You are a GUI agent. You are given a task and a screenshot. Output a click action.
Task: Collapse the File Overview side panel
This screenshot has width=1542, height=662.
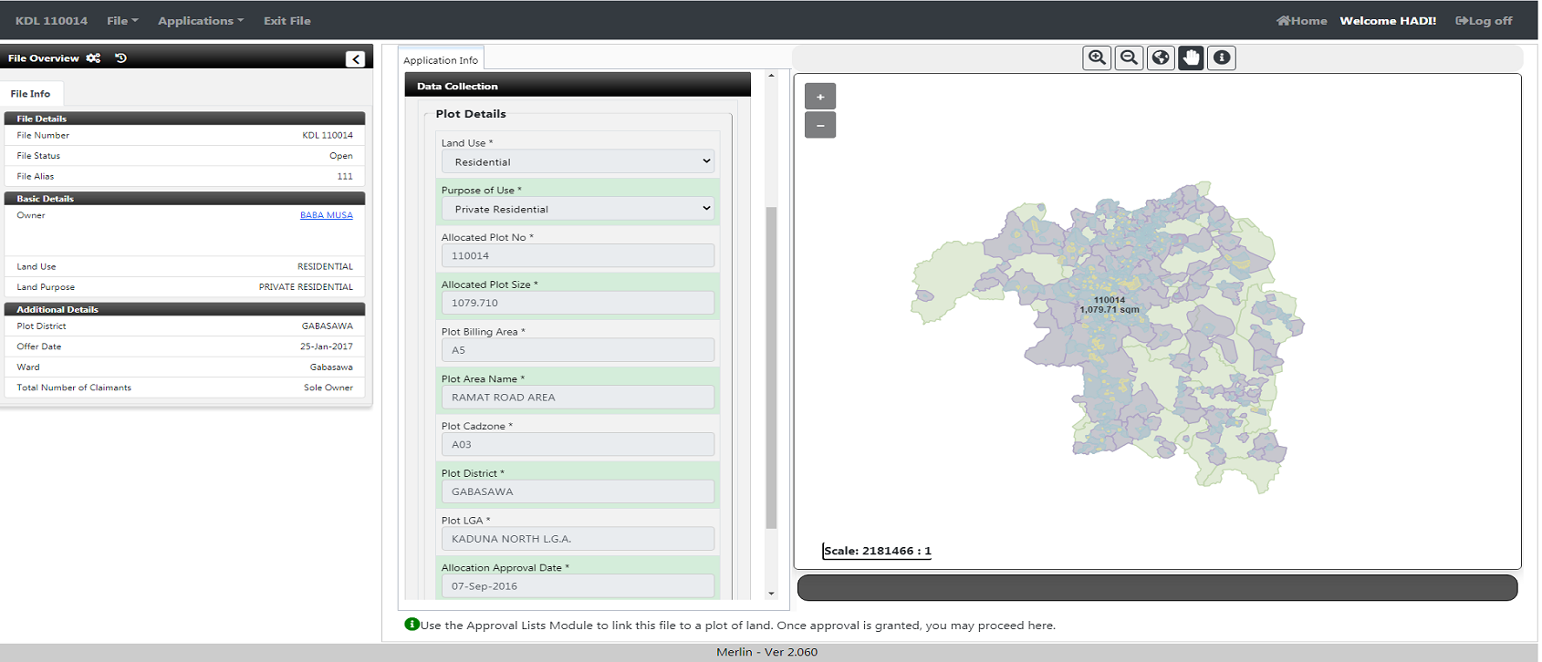coord(356,59)
